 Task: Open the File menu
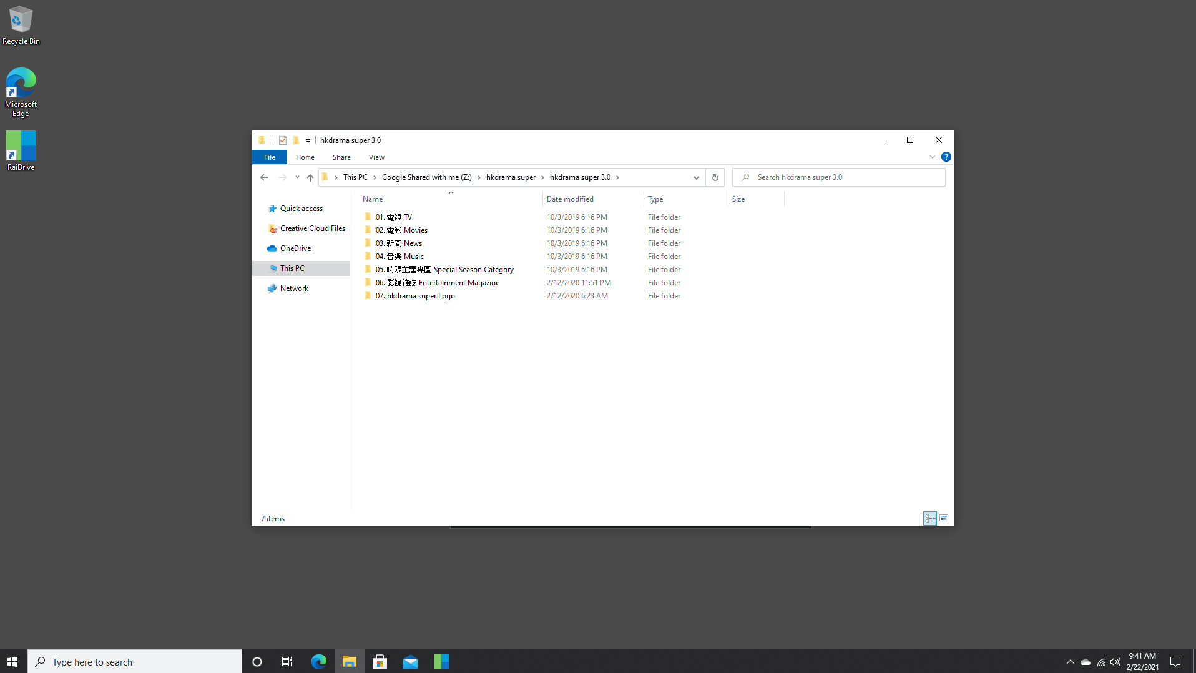click(269, 157)
